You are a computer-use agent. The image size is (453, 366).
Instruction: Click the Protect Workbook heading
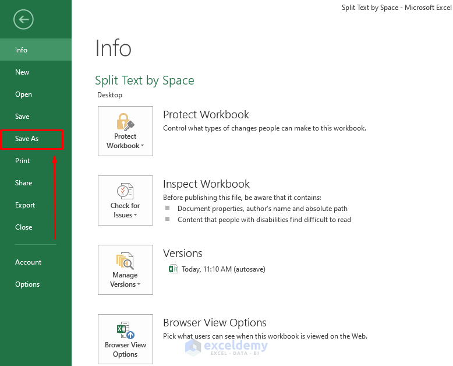[x=206, y=114]
